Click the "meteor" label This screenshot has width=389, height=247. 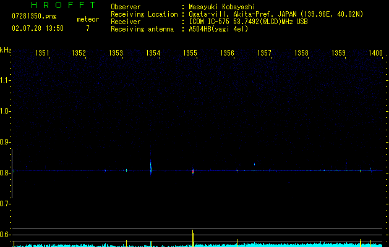coord(88,19)
